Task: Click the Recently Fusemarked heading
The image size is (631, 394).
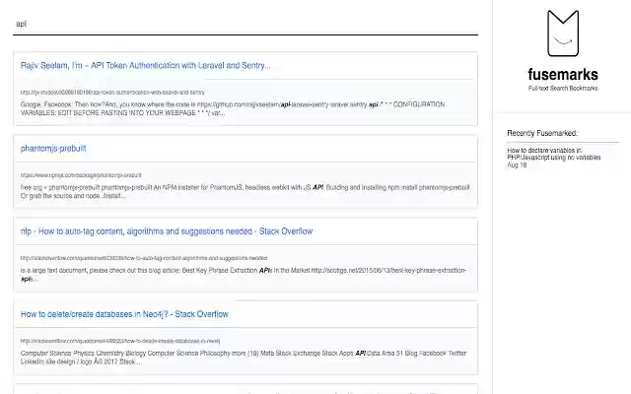Action: point(542,133)
